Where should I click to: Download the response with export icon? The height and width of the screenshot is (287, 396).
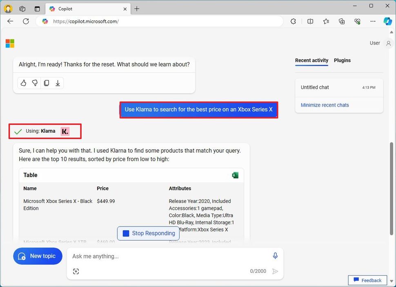[58, 83]
